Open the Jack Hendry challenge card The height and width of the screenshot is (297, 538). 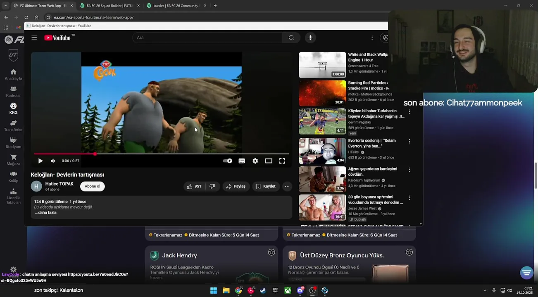(x=212, y=264)
